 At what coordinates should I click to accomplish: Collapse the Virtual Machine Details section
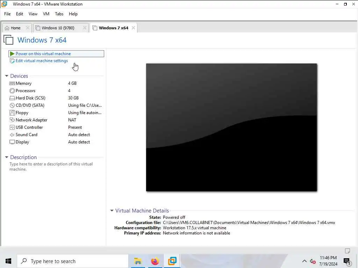pyautogui.click(x=112, y=210)
